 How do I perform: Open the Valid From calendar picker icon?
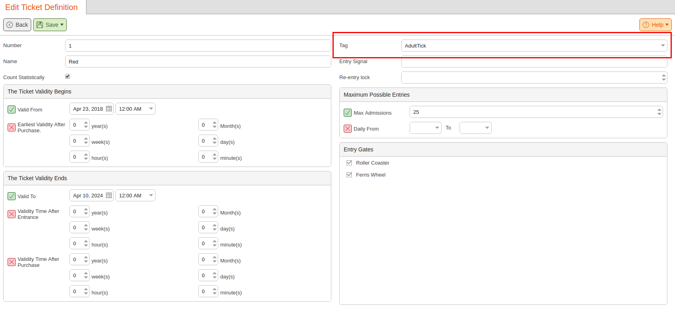(x=109, y=109)
